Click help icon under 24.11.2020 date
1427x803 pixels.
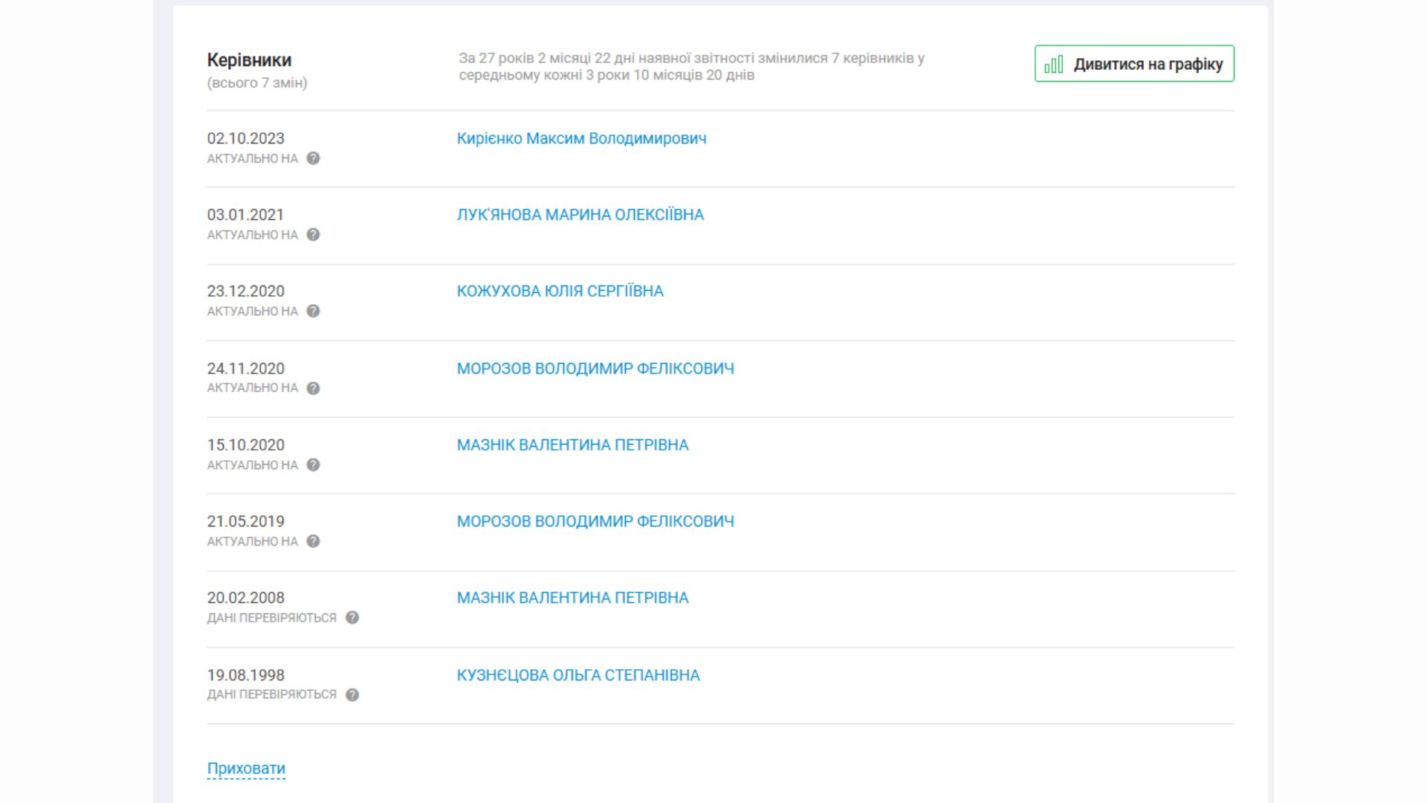(x=313, y=388)
